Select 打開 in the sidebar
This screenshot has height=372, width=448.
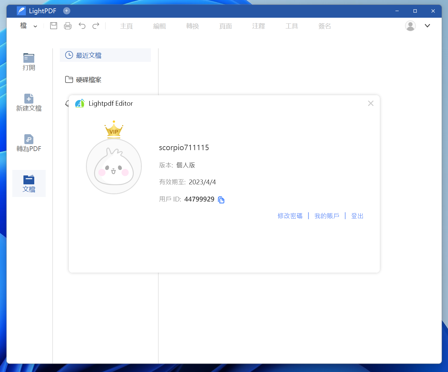pyautogui.click(x=29, y=62)
